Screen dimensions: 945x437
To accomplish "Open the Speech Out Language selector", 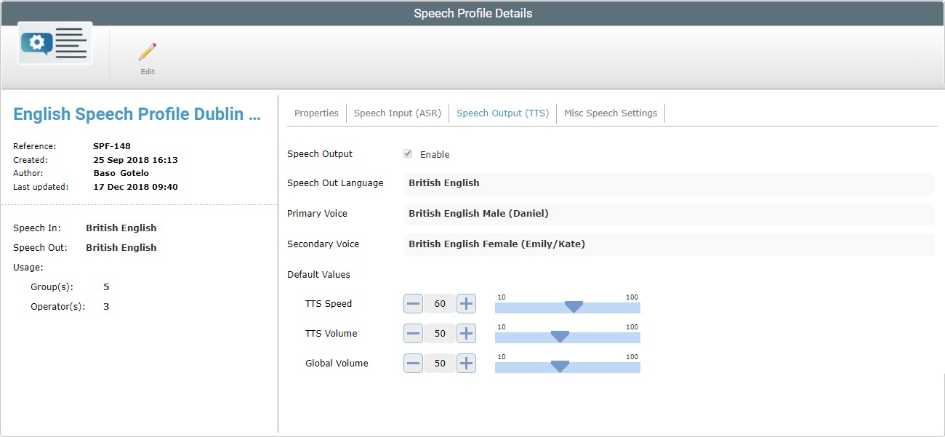I will coord(667,184).
